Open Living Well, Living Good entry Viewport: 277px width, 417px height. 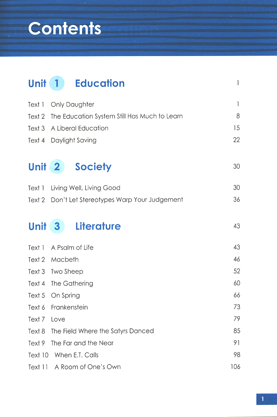85,188
